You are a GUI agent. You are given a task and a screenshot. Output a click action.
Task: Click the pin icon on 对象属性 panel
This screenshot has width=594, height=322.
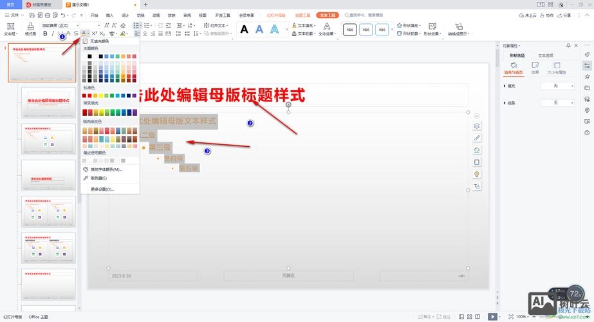point(568,46)
